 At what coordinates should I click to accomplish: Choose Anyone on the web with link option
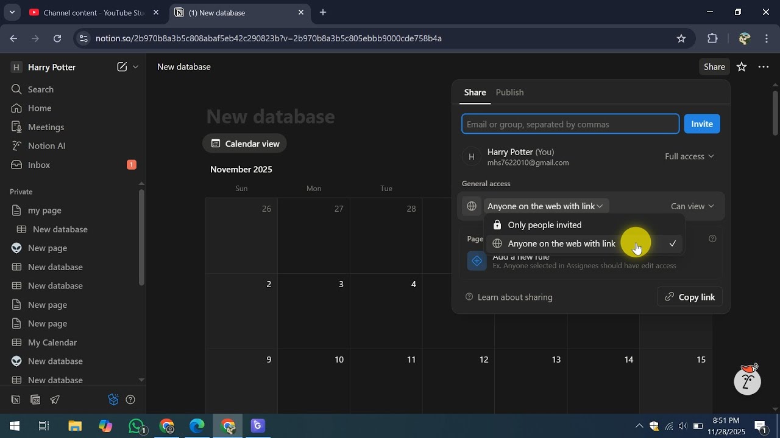pyautogui.click(x=561, y=244)
